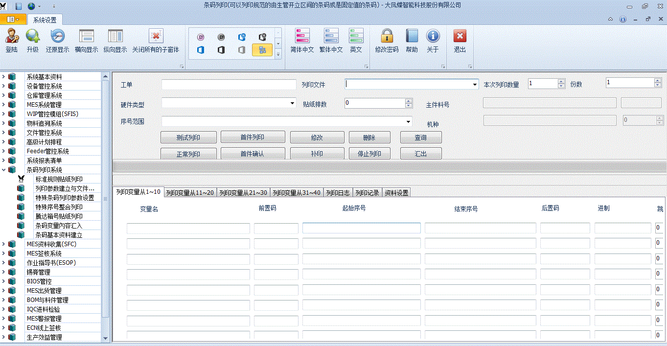Viewport: 667px width, 346px height.
Task: Open the 帮助 help book icon
Action: [412, 37]
